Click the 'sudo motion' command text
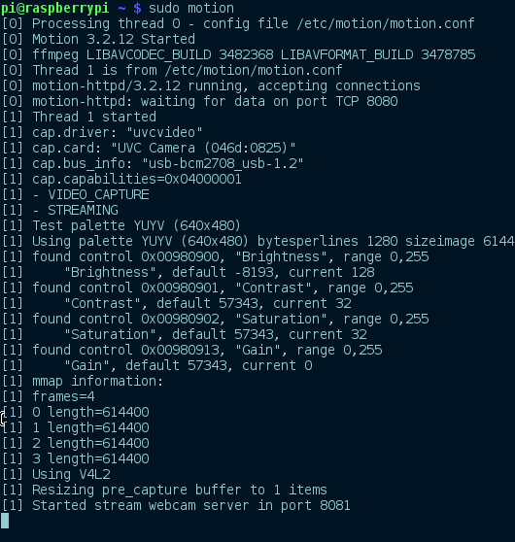The image size is (515, 542). coord(191,8)
